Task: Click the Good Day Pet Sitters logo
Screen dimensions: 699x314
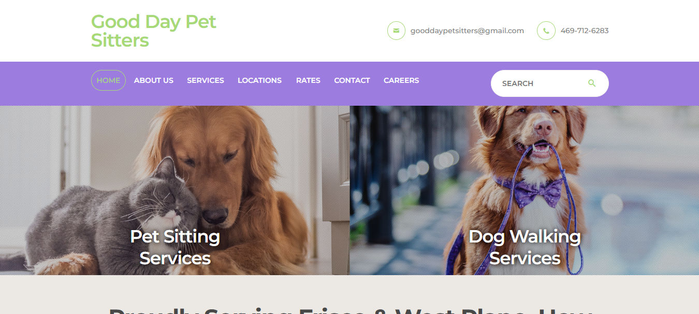Action: [x=154, y=31]
